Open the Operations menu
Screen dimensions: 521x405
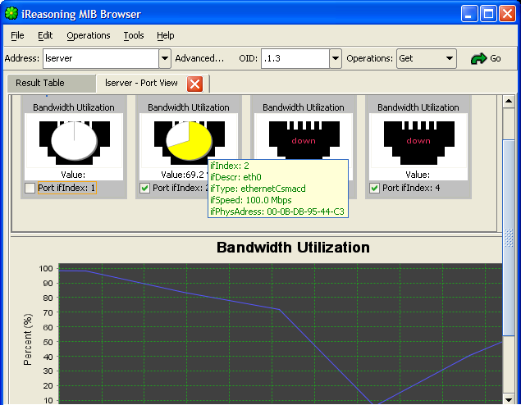point(89,35)
